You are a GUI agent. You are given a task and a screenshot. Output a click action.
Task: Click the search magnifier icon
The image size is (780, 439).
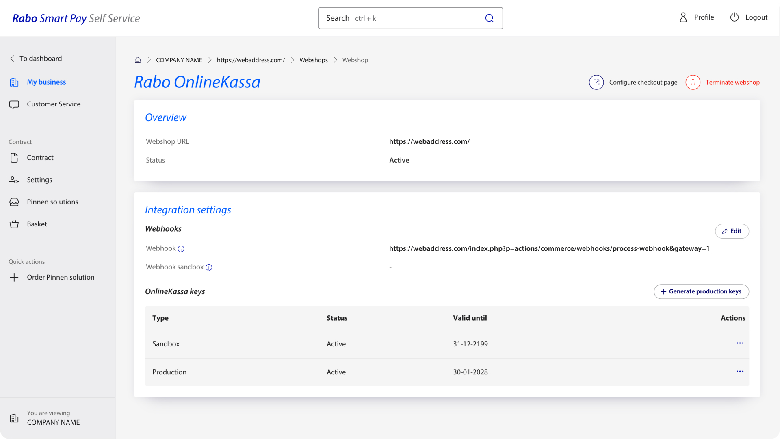[490, 18]
